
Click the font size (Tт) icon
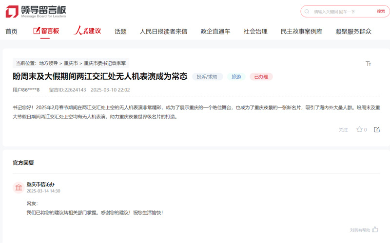pos(369,64)
